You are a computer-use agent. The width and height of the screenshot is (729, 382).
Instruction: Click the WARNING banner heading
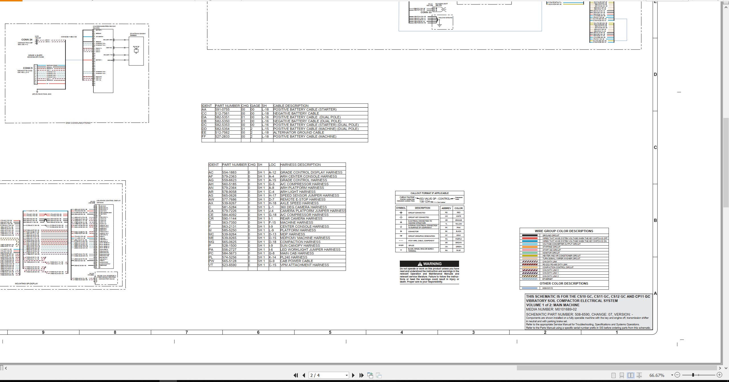click(x=429, y=264)
